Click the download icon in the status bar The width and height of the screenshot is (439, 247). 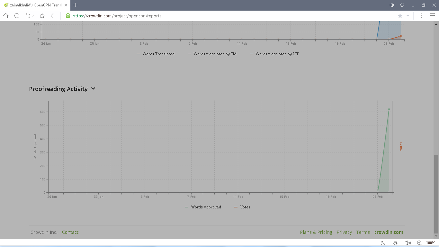[395, 243]
